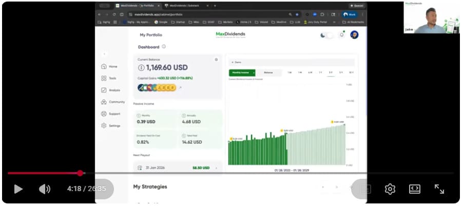Reload the browser page
The height and width of the screenshot is (206, 463).
(114, 14)
